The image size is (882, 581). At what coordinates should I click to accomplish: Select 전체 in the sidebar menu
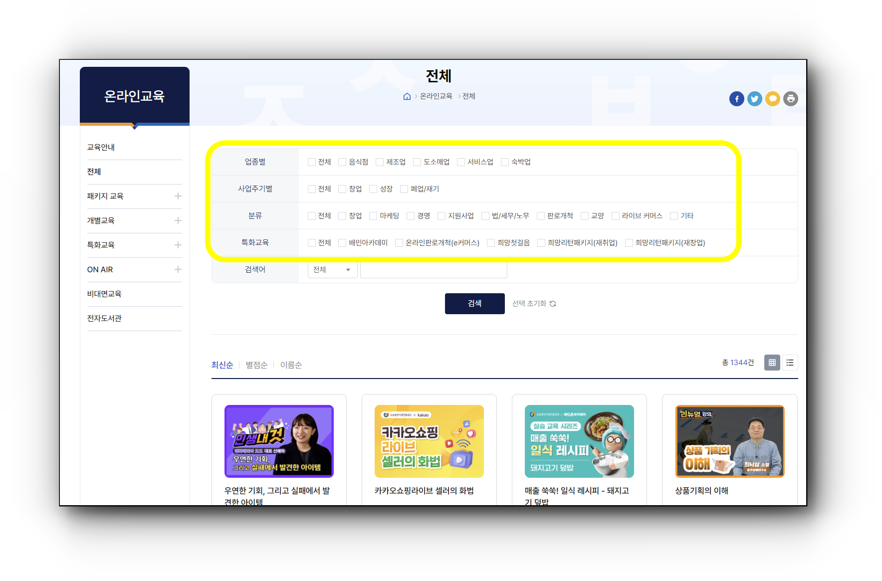(94, 172)
